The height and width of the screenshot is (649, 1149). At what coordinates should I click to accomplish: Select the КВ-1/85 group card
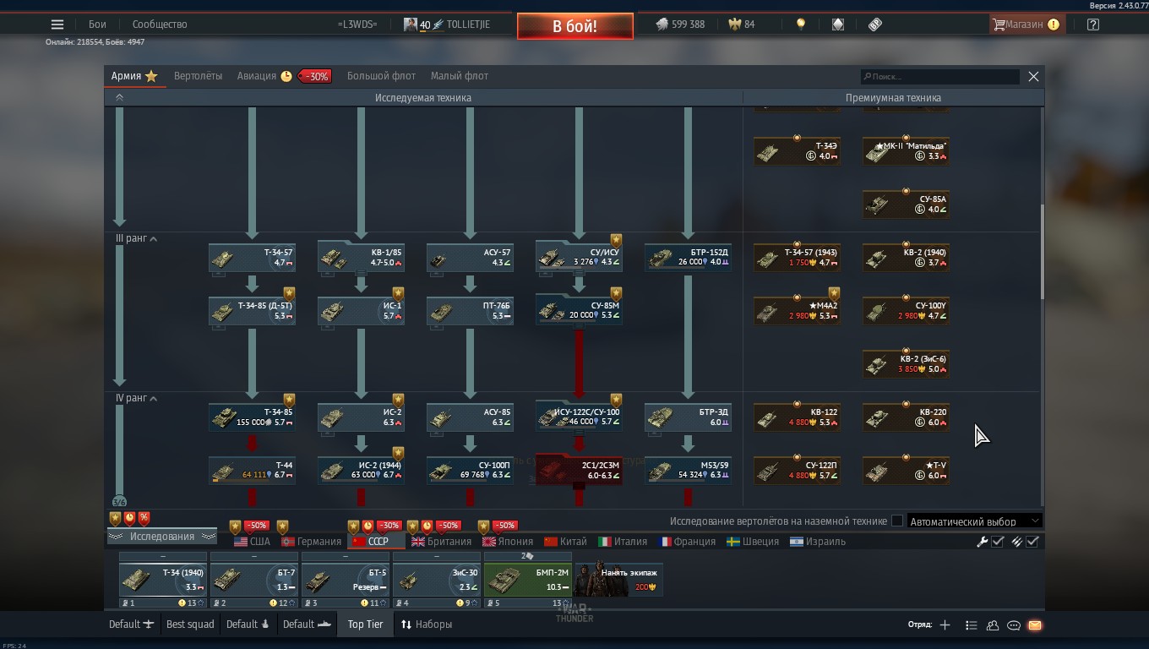tap(361, 258)
